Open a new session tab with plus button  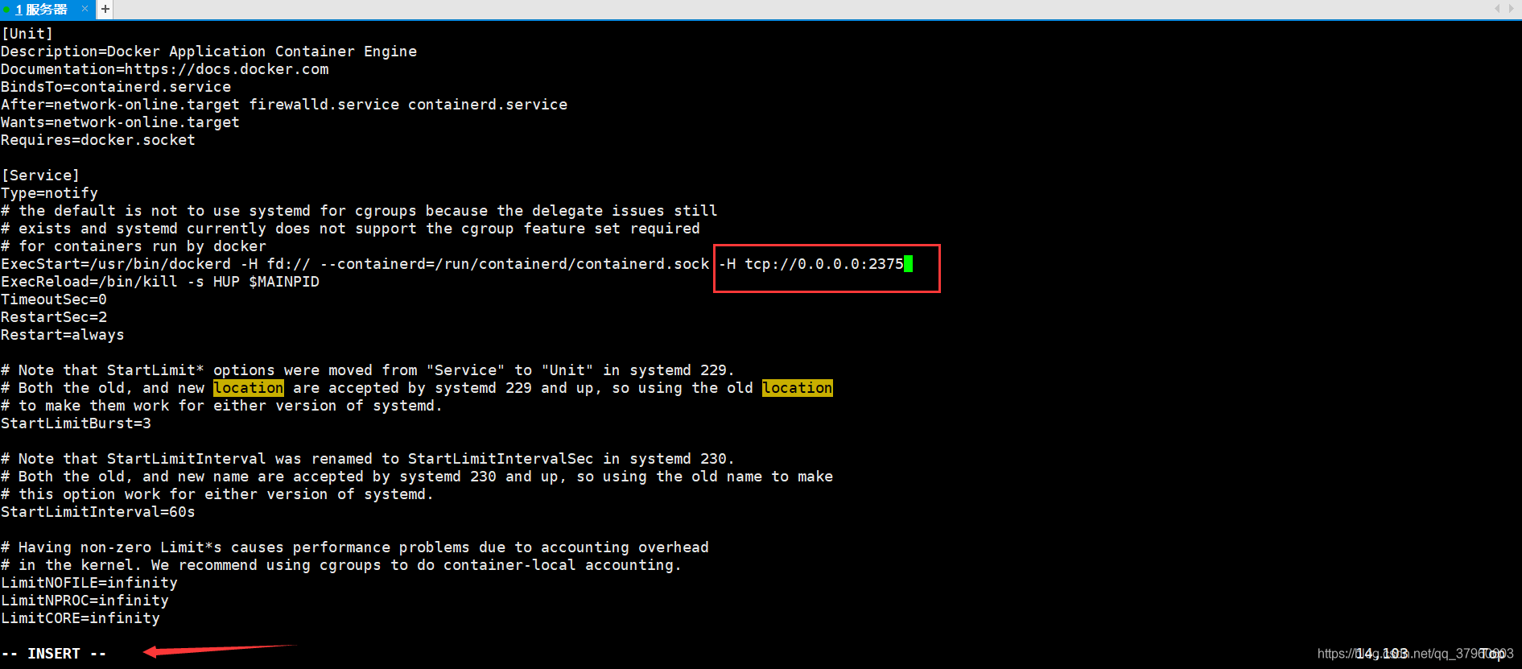pos(105,10)
